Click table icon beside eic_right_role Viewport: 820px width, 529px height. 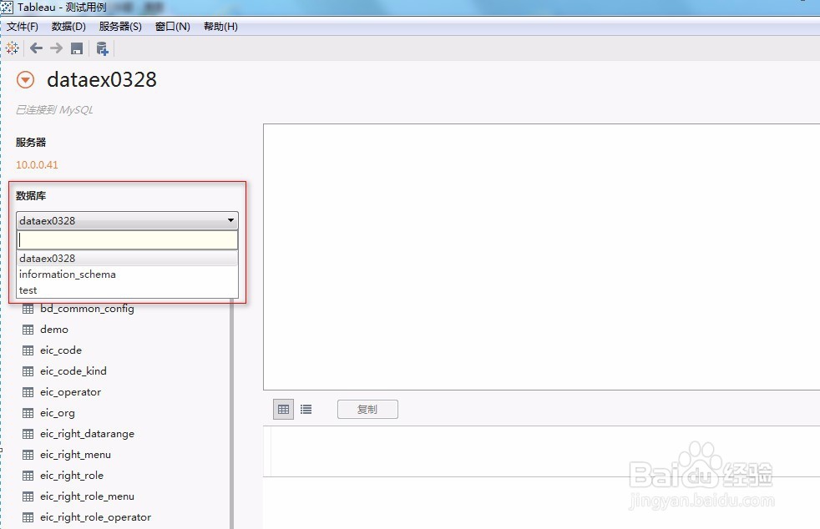pos(28,476)
